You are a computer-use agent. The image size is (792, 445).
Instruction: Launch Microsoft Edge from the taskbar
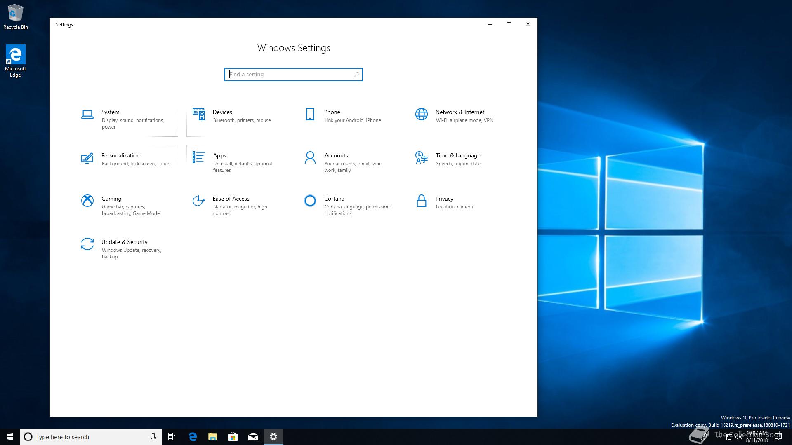pos(193,437)
